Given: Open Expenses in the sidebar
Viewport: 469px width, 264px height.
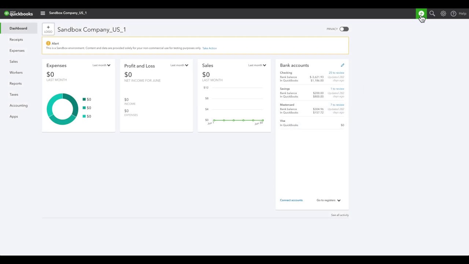Looking at the screenshot, I should (17, 51).
